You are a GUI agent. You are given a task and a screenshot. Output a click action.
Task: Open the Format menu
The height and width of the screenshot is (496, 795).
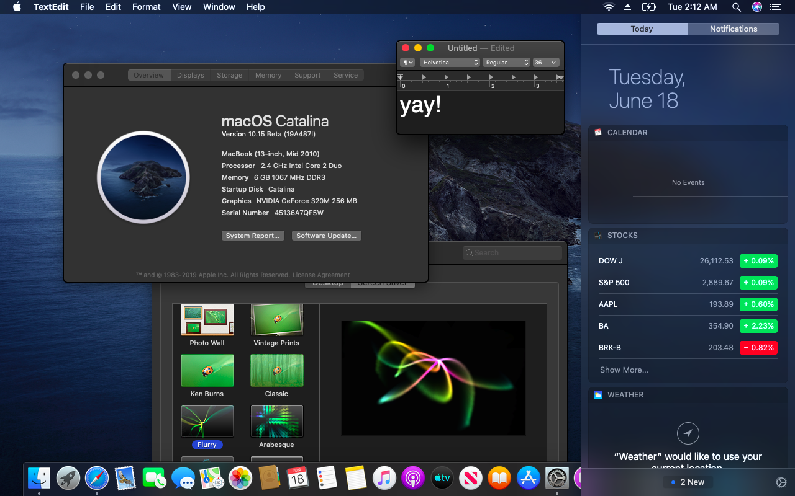147,7
